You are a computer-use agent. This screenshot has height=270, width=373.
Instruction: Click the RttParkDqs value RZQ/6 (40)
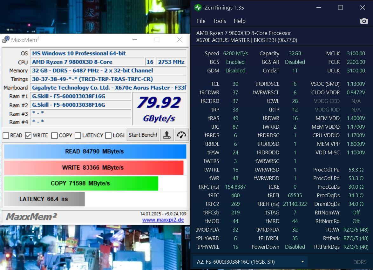tap(356, 247)
